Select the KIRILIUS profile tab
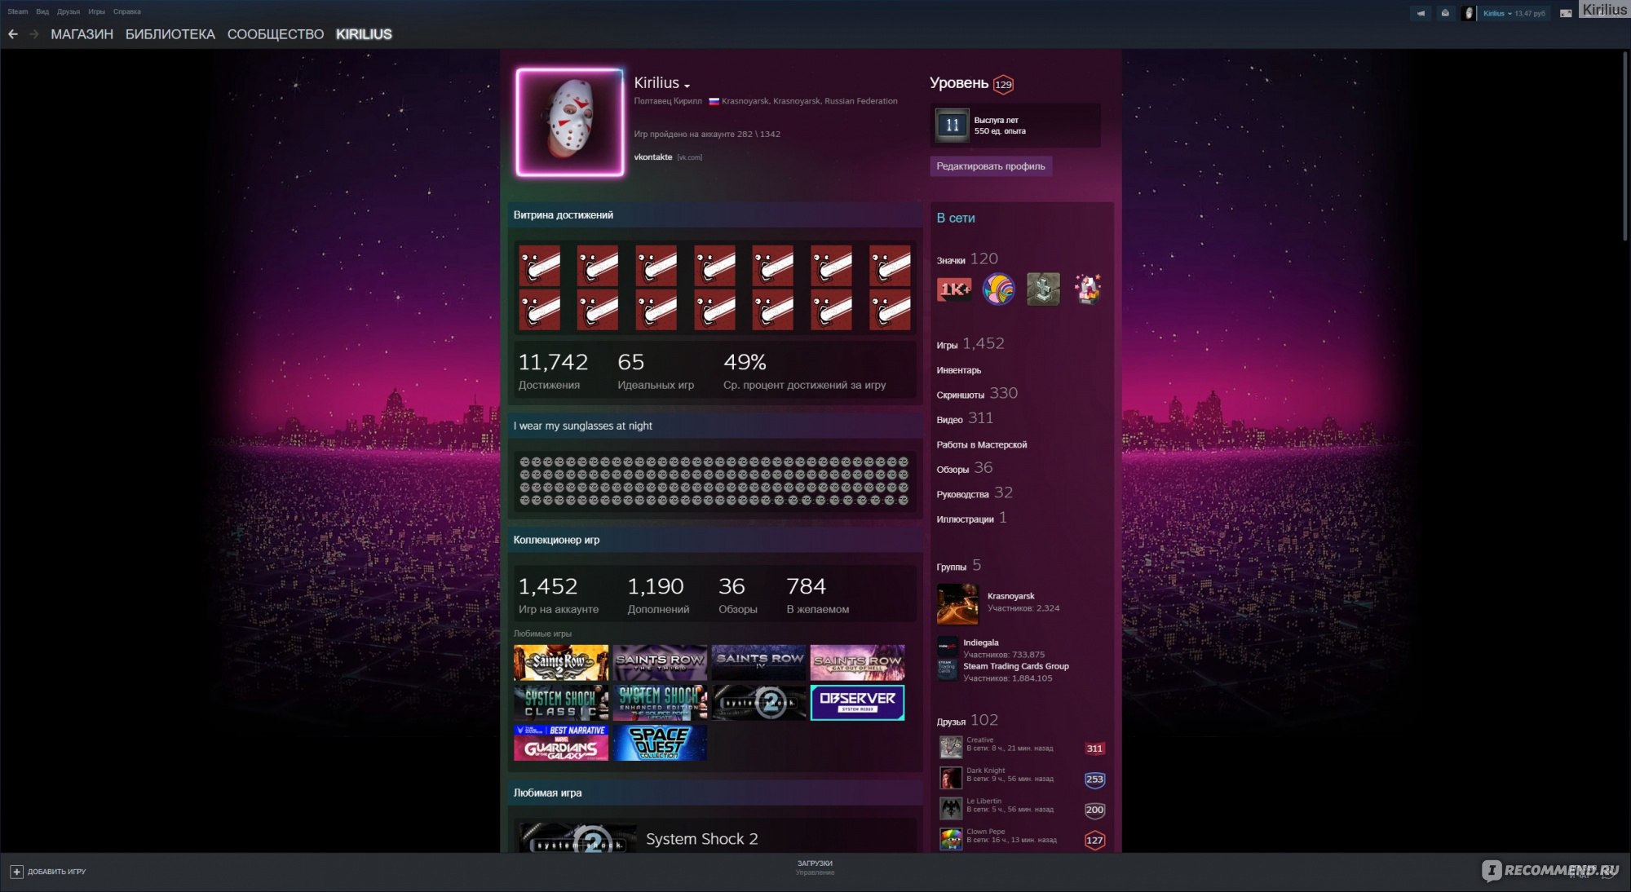Viewport: 1631px width, 892px height. [x=364, y=34]
